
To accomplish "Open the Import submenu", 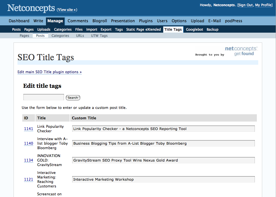I will click(92, 30).
